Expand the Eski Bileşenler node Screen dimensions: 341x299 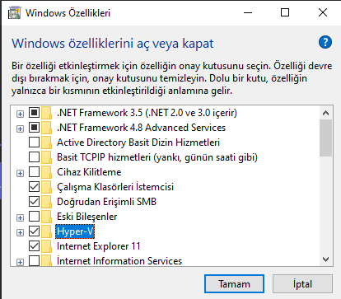[20, 217]
